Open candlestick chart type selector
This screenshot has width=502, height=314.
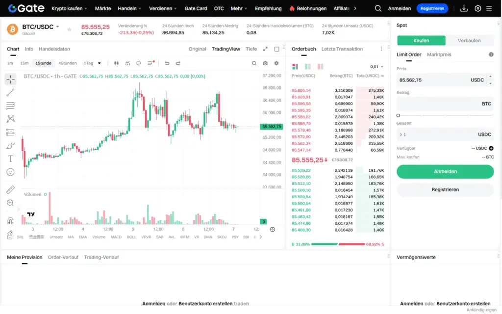coord(116,63)
